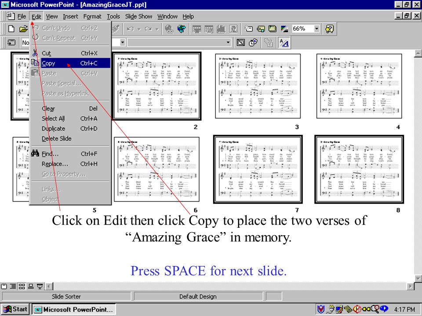Click the Insert Hyperlink globe icon
422x316 pixels.
[169, 29]
